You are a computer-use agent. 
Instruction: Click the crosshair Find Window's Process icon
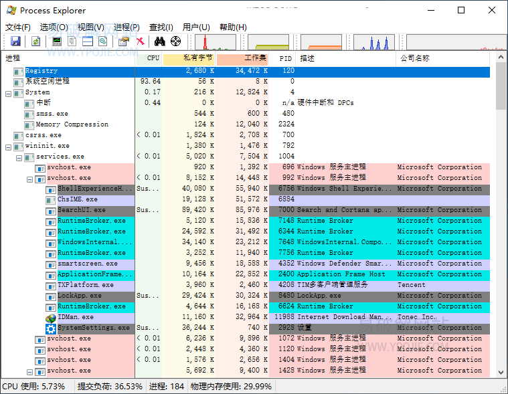coord(175,41)
